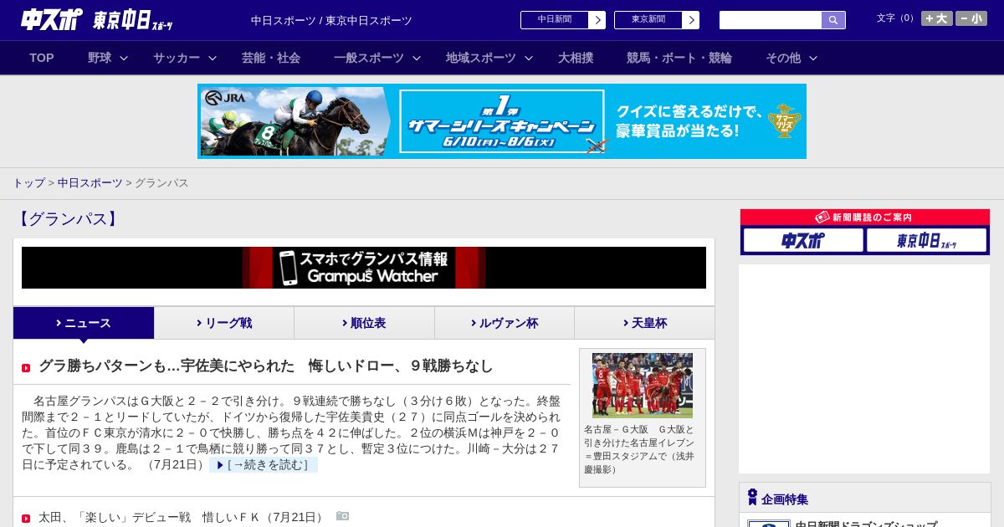This screenshot has height=527, width=1004.
Task: Open the 大相撲 menu item
Action: (x=576, y=58)
